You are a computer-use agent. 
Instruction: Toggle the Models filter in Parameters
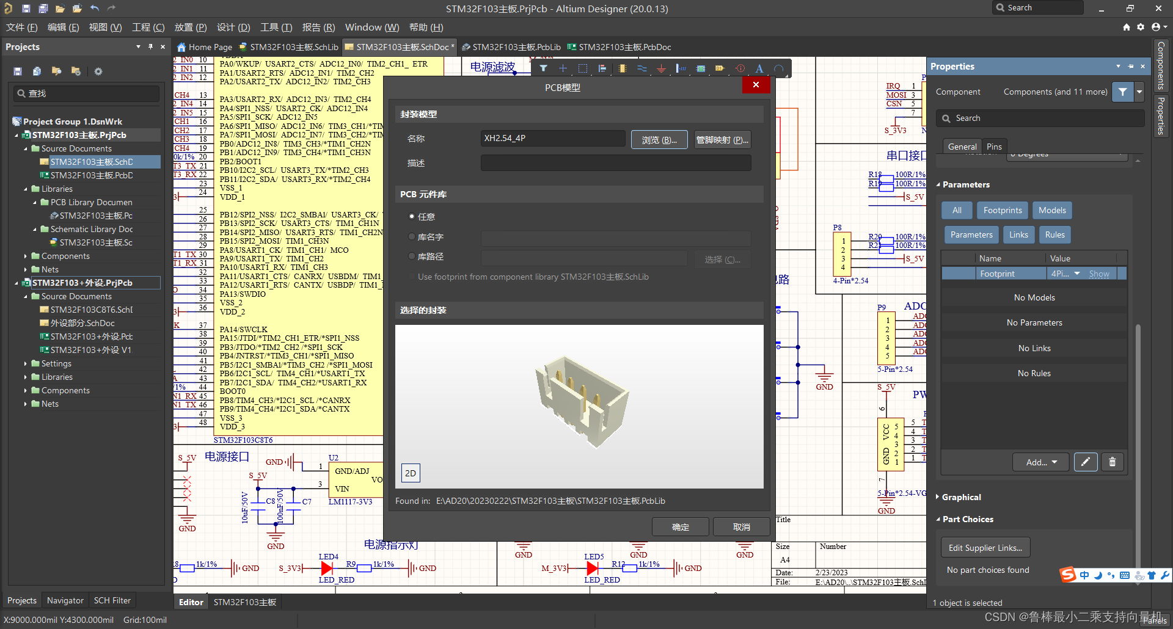click(1052, 210)
